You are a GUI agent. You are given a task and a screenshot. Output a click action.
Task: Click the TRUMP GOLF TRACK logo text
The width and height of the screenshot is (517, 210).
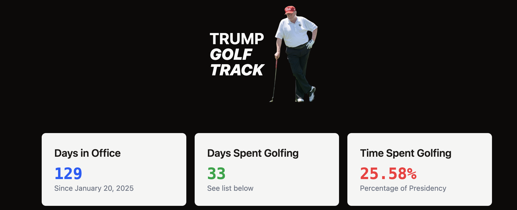237,54
